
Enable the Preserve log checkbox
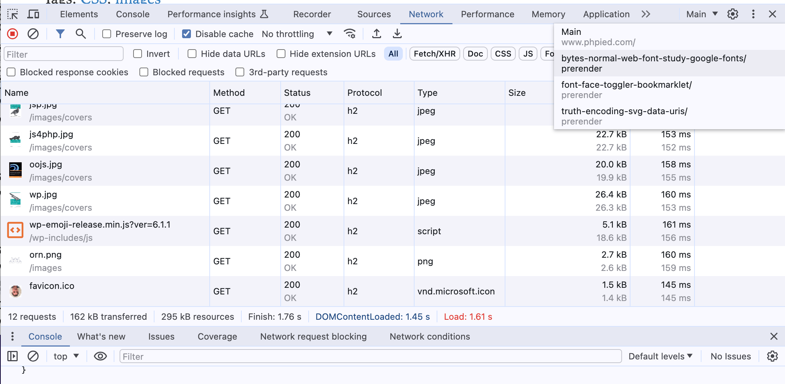(107, 34)
